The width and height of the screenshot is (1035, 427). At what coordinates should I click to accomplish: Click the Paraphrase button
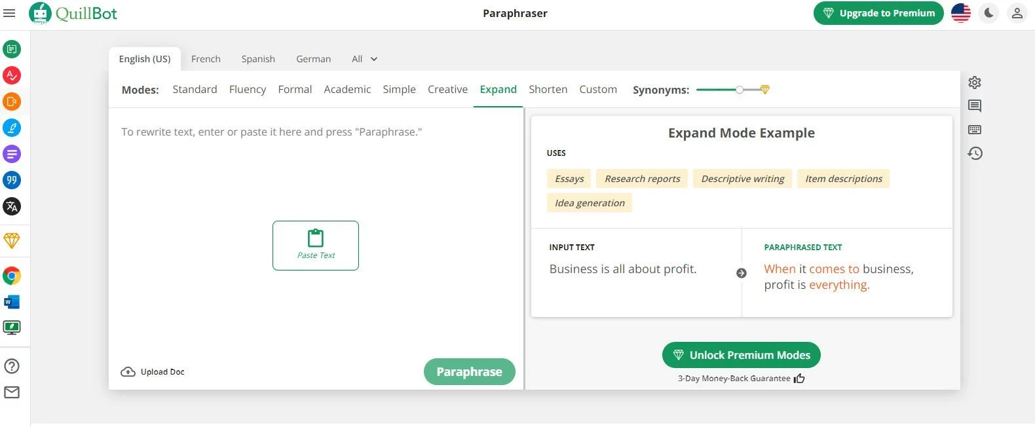click(469, 371)
